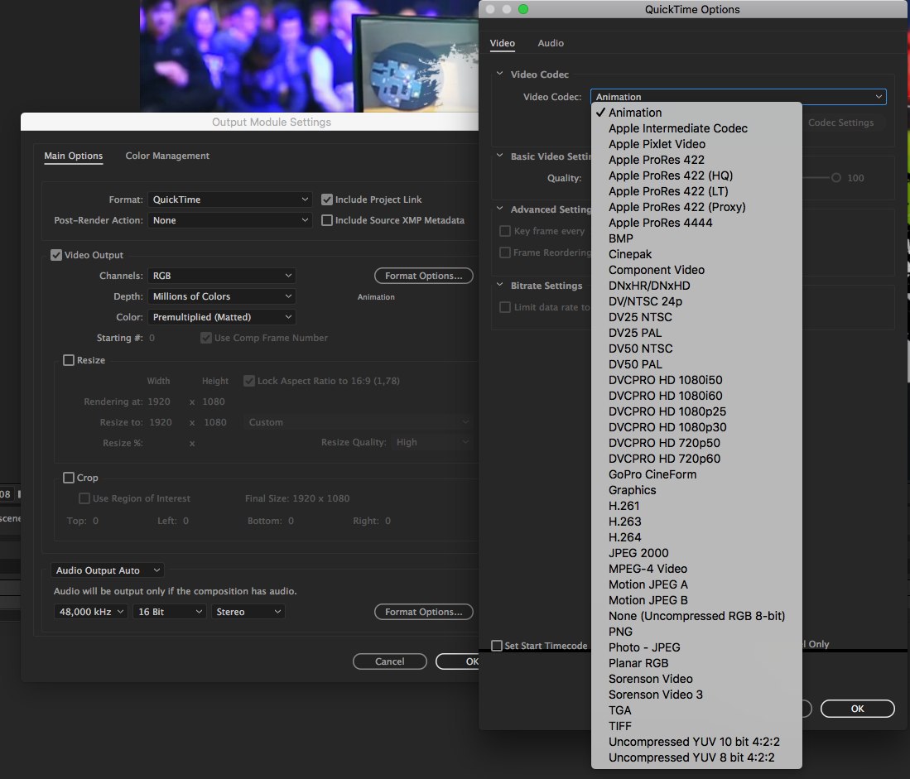910x779 pixels.
Task: Toggle Use Region of Interest
Action: click(84, 498)
